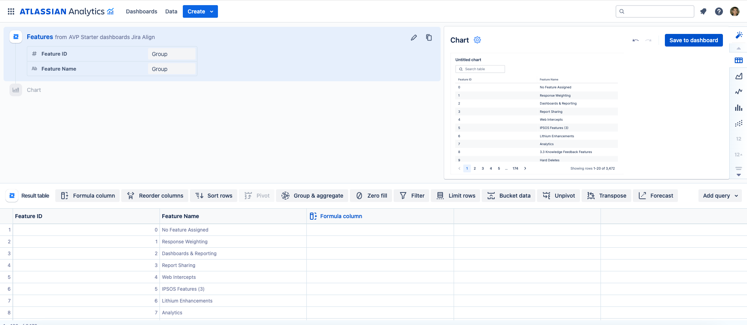
Task: Click the Features query source icon
Action: (16, 37)
